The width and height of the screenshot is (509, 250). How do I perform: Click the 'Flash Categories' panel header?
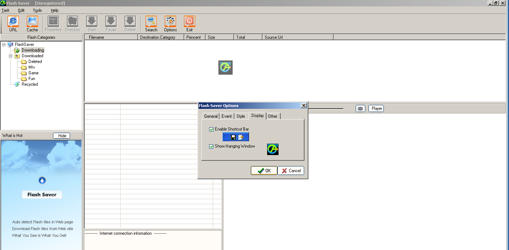tap(41, 37)
